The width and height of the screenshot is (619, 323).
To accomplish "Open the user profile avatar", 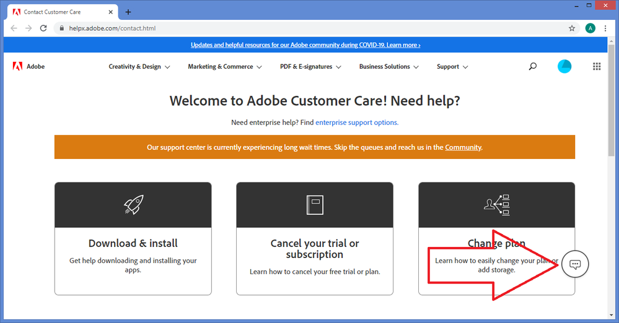I will point(564,66).
